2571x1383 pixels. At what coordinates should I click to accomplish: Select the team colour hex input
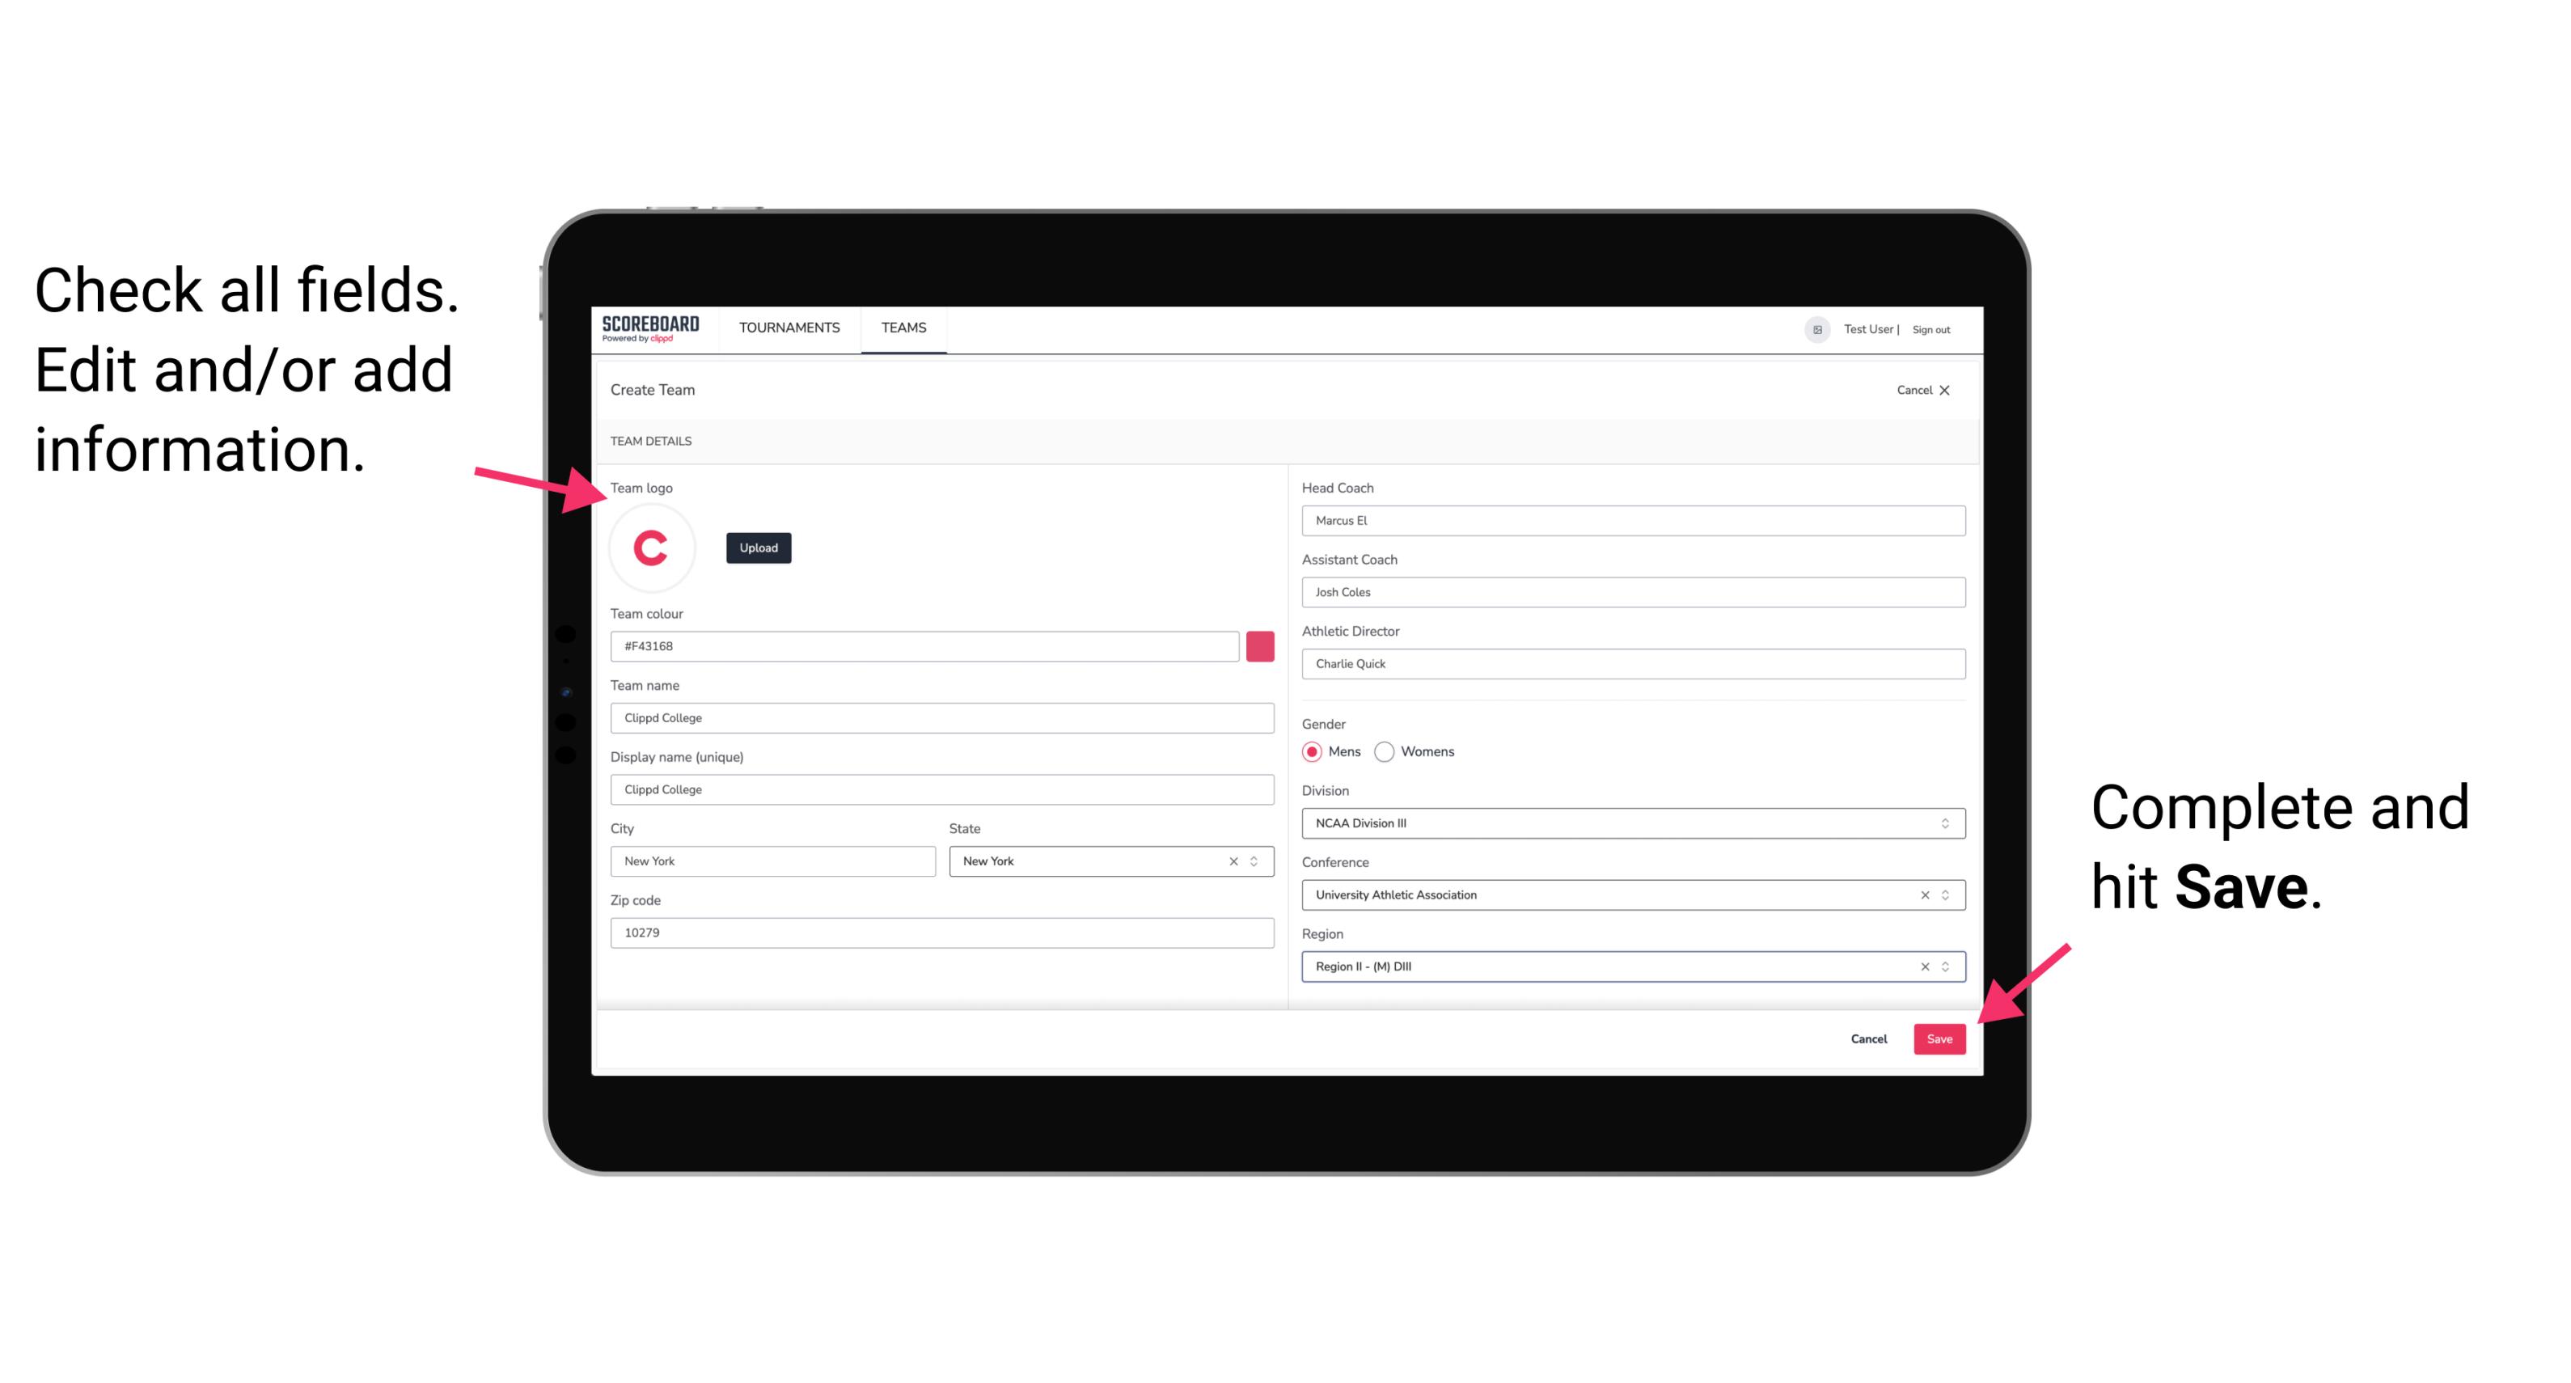click(924, 645)
